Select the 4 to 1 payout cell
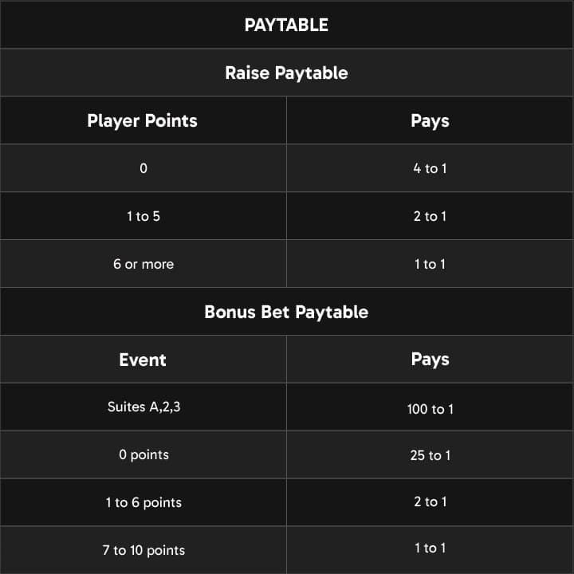 430,168
